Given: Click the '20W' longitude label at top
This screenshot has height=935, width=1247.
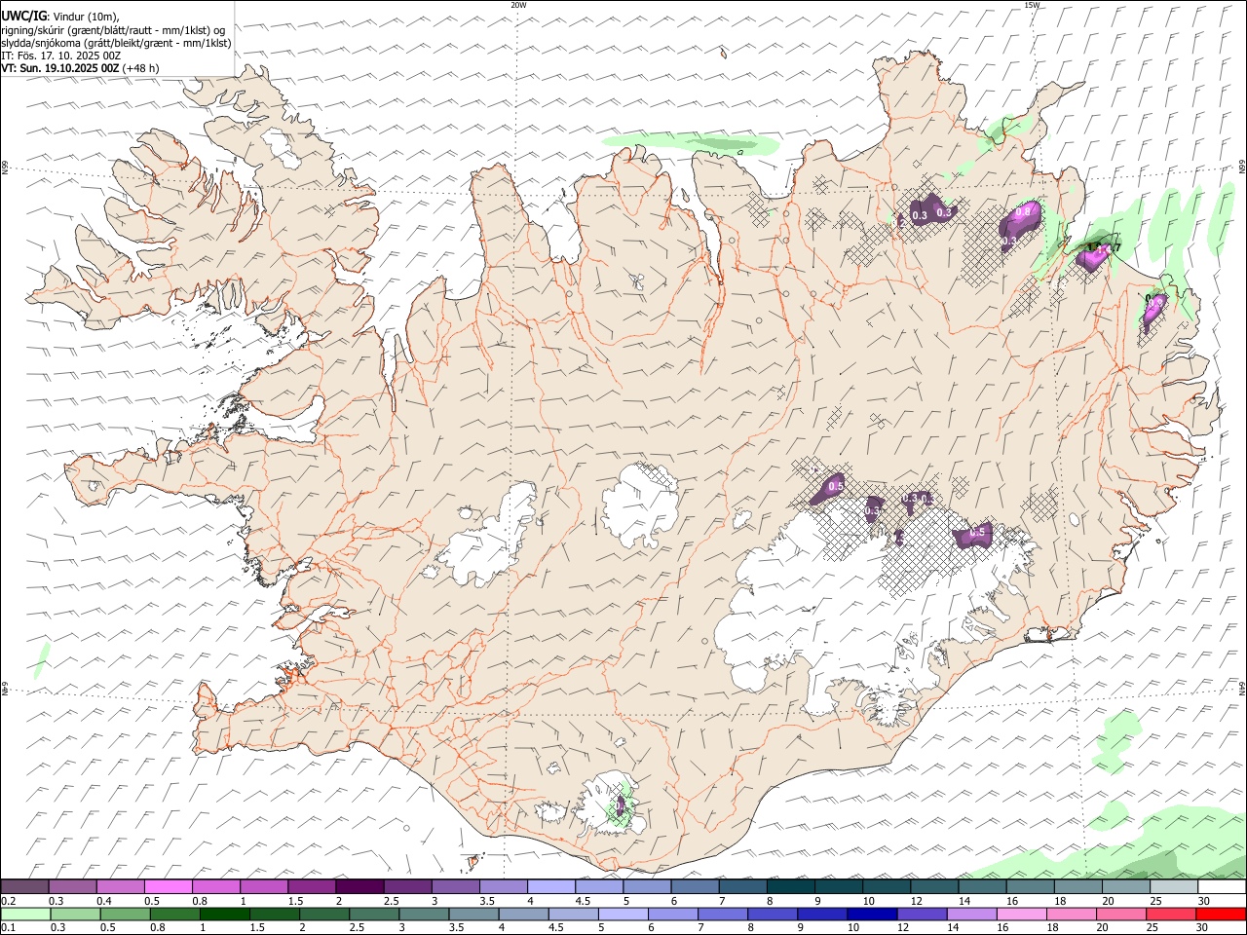Looking at the screenshot, I should tap(518, 5).
